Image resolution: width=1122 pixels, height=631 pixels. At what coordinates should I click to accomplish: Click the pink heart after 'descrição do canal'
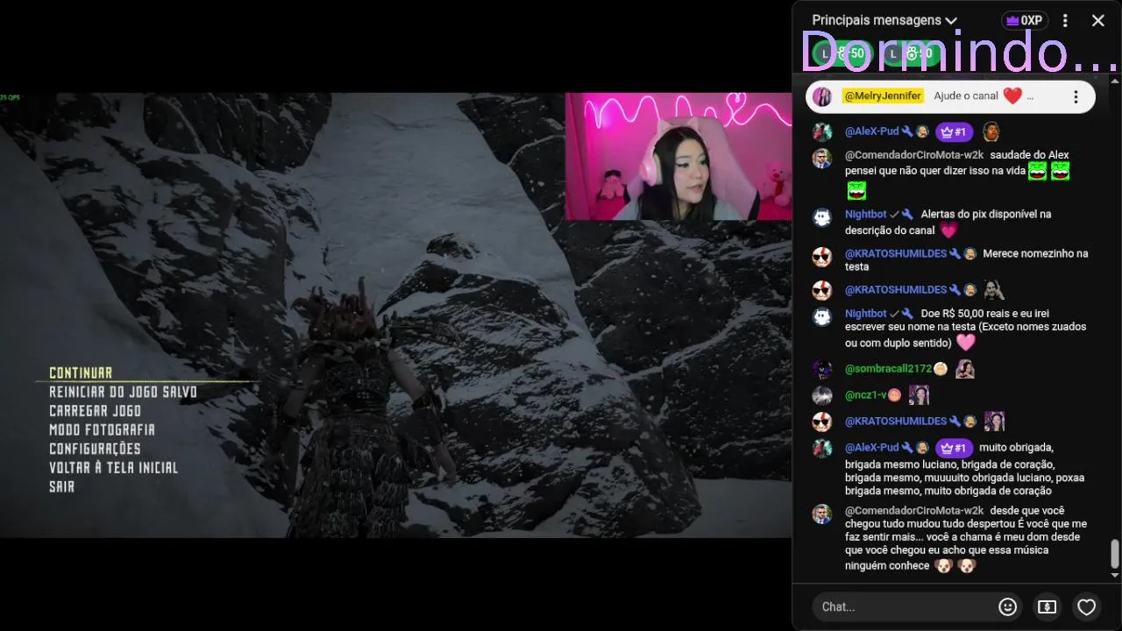pos(948,230)
